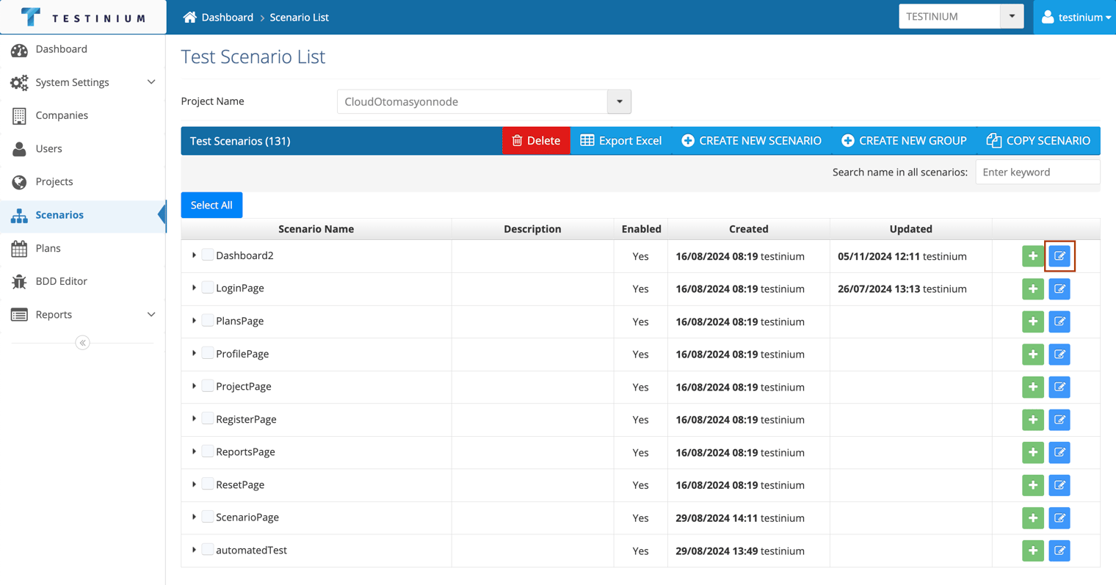Tick the ResetPage checkbox
The image size is (1116, 585).
(x=208, y=484)
